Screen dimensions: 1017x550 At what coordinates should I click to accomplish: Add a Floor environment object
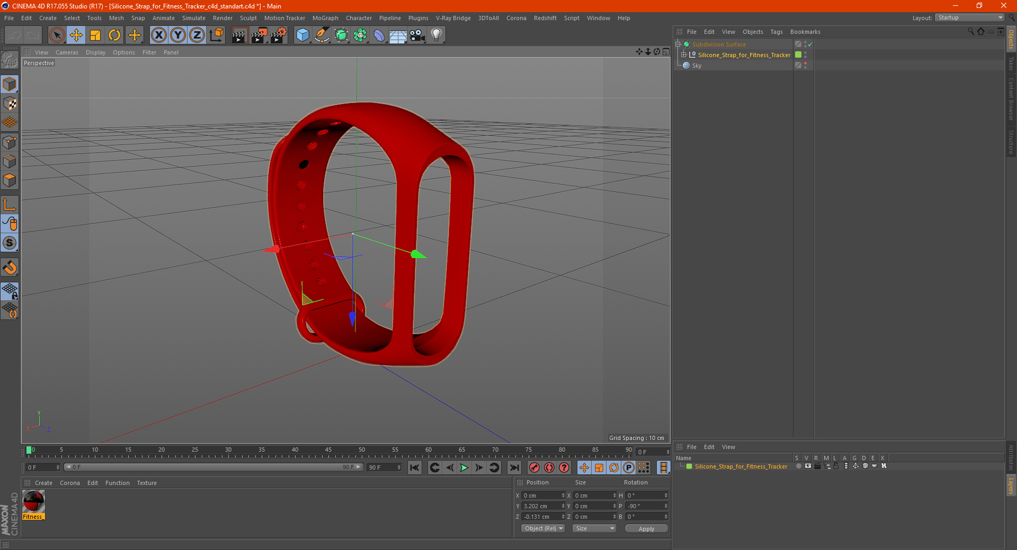coord(398,35)
